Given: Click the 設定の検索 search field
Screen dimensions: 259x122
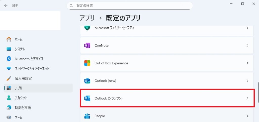Looking at the screenshot, I should tap(132, 6).
